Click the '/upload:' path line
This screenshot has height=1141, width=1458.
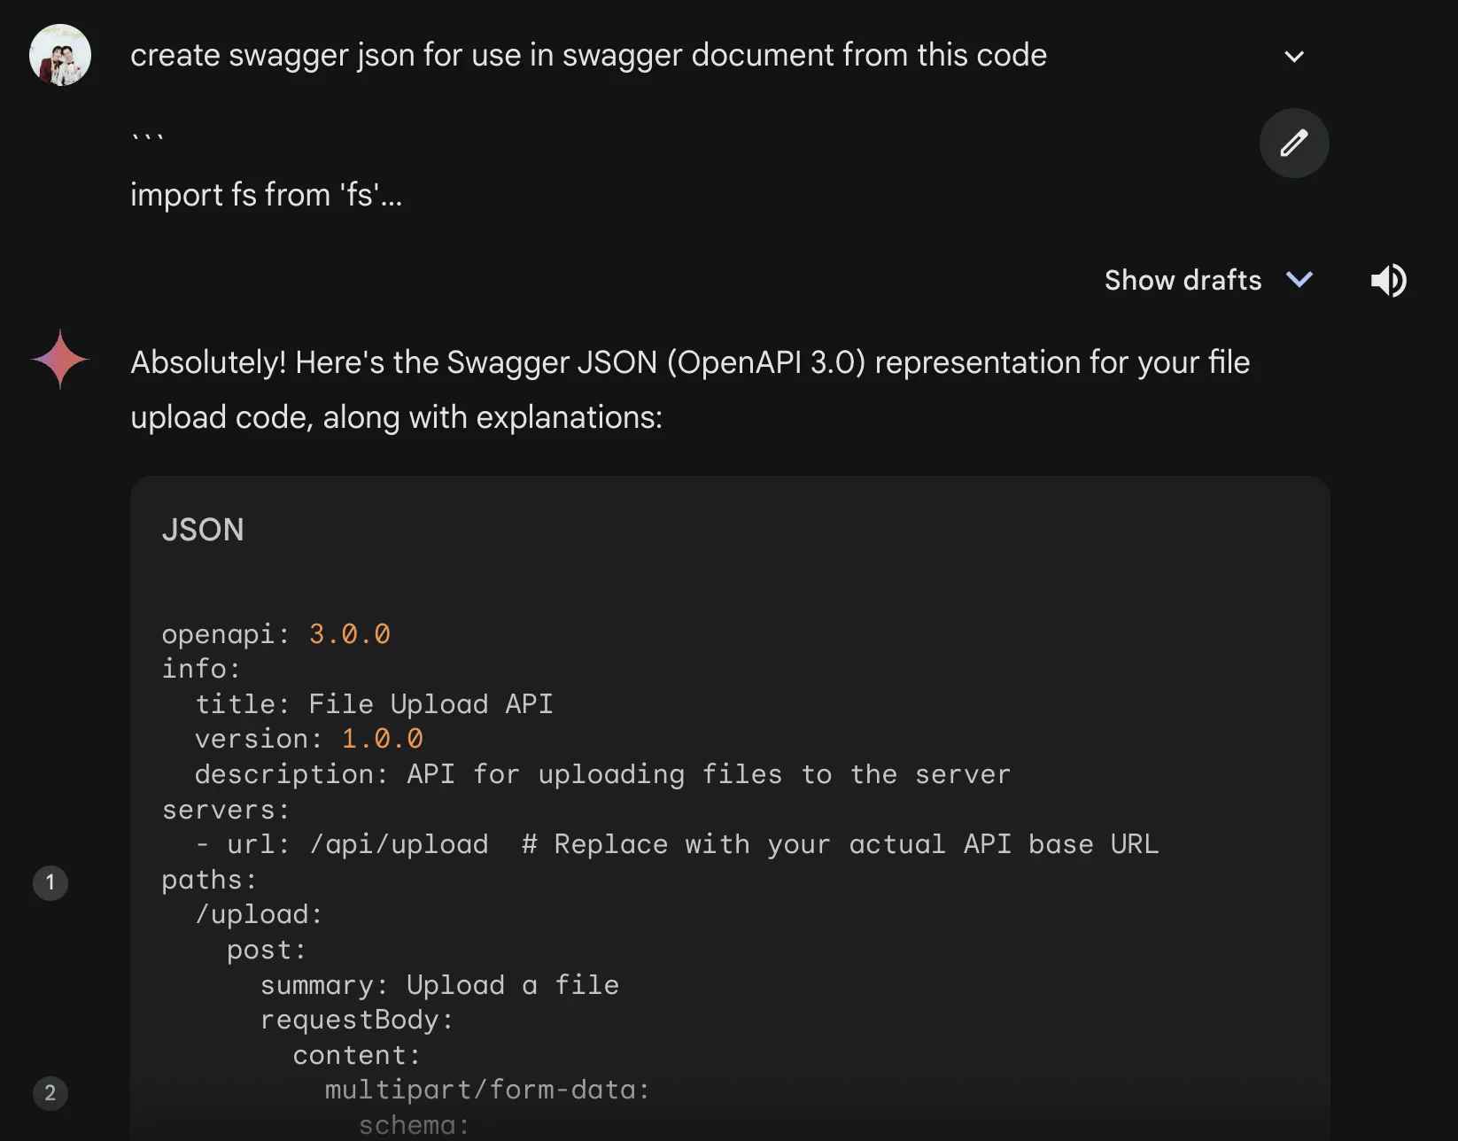[259, 914]
